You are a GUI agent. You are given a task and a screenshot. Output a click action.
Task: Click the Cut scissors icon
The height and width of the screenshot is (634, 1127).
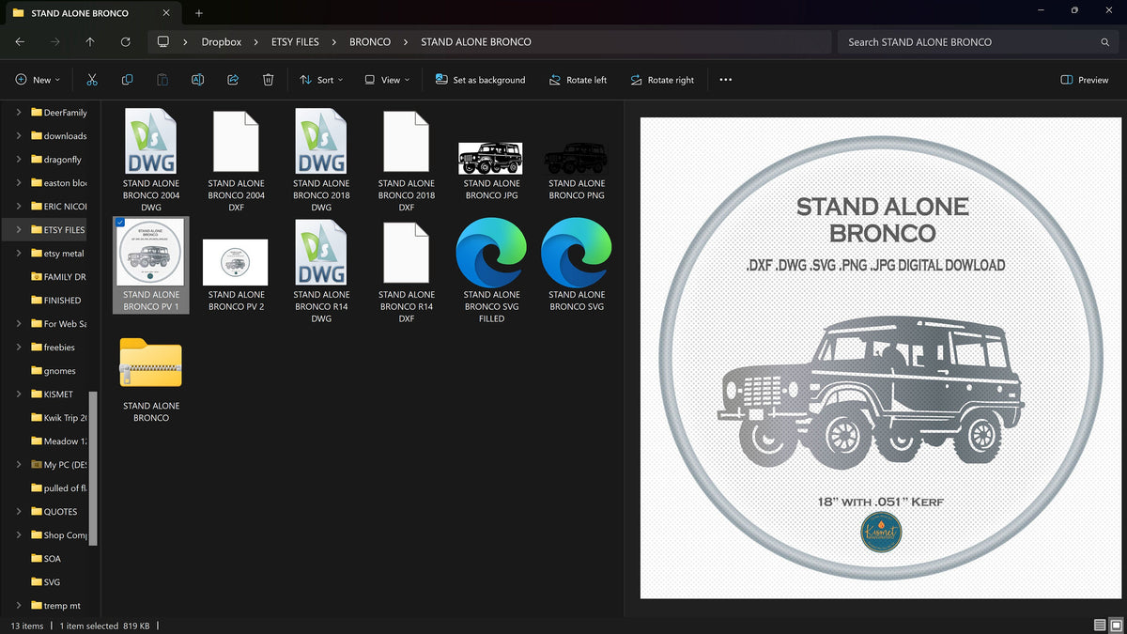click(x=91, y=80)
